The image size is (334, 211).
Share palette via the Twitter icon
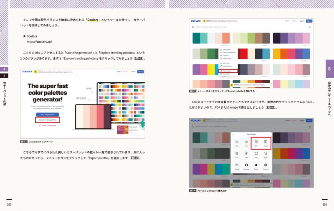pyautogui.click(x=256, y=165)
